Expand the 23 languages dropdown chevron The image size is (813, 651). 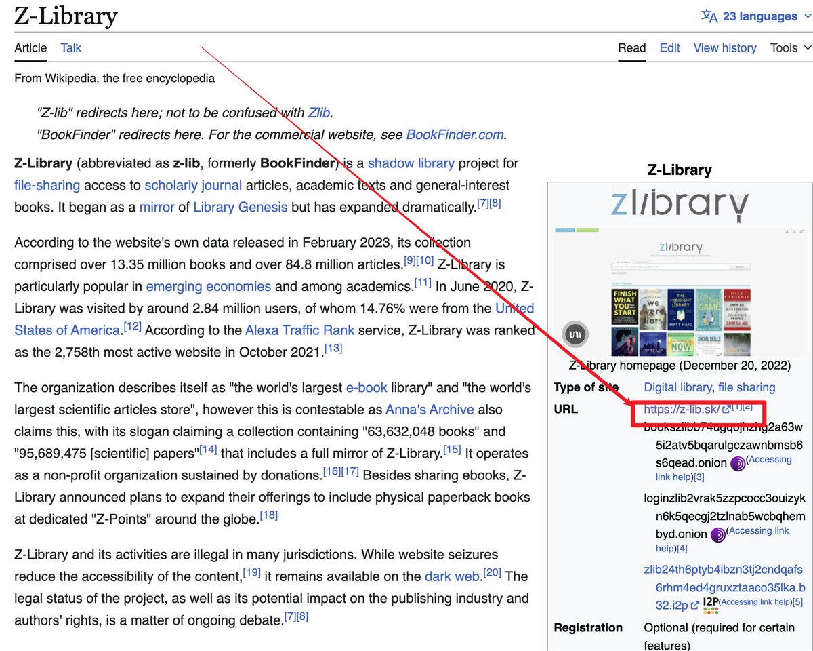pos(806,16)
